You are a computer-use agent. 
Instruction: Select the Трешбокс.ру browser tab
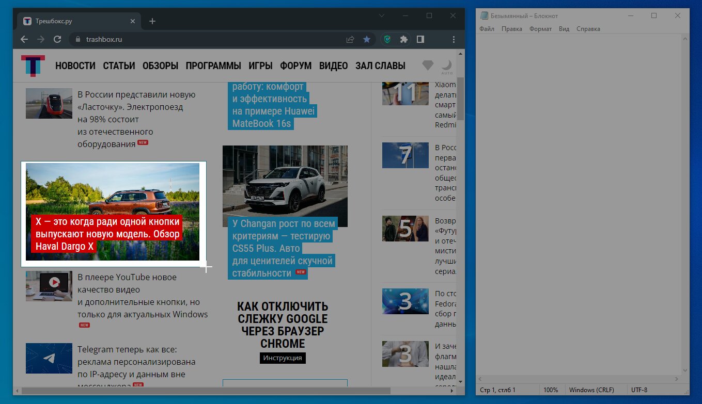79,21
